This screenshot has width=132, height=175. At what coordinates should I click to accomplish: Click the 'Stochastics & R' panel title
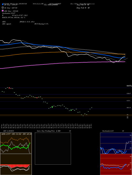point(108,131)
